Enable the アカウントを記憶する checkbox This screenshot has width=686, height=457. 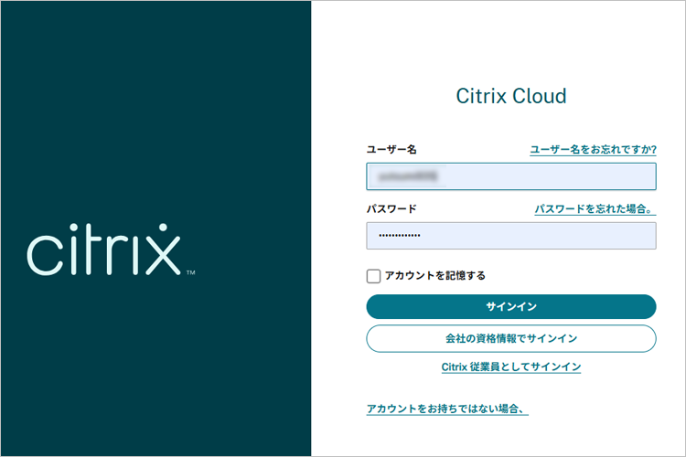coord(373,275)
